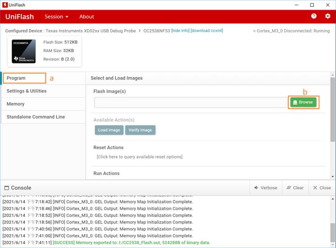Click the Flash Image path input field
The width and height of the screenshot is (336, 248).
[191, 102]
